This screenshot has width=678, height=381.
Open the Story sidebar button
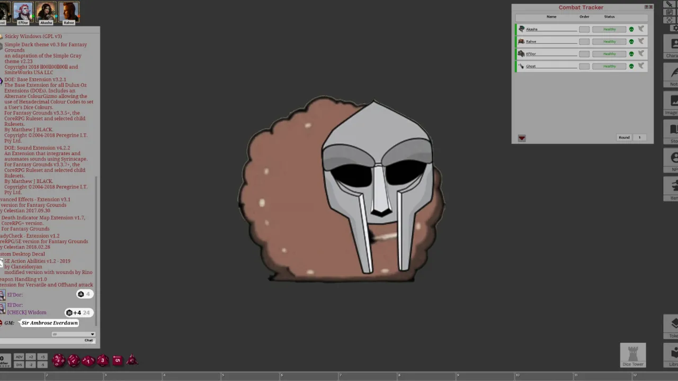pyautogui.click(x=672, y=132)
